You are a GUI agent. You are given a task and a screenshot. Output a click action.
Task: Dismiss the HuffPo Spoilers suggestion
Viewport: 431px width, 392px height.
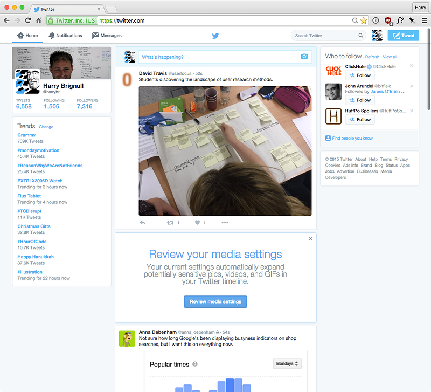click(x=412, y=111)
